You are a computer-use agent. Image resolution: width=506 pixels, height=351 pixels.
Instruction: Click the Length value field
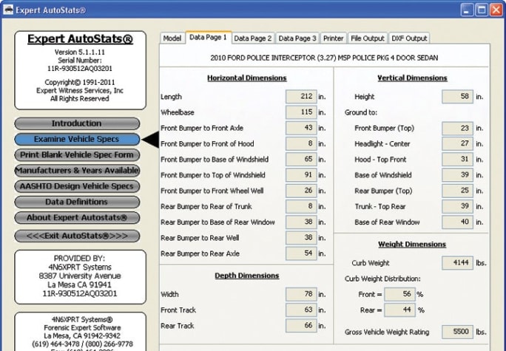(300, 97)
